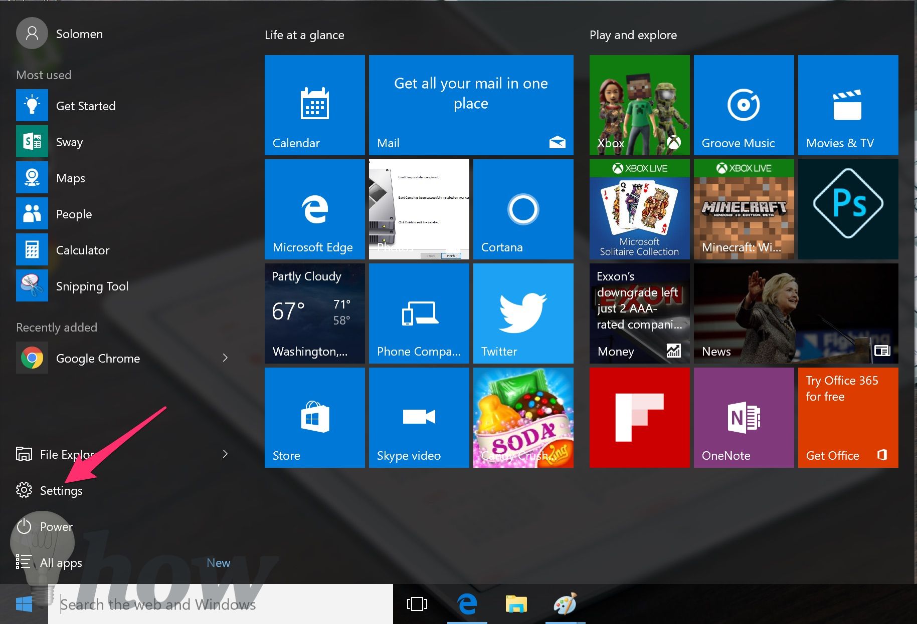Open Phone Companion tile

pos(419,313)
